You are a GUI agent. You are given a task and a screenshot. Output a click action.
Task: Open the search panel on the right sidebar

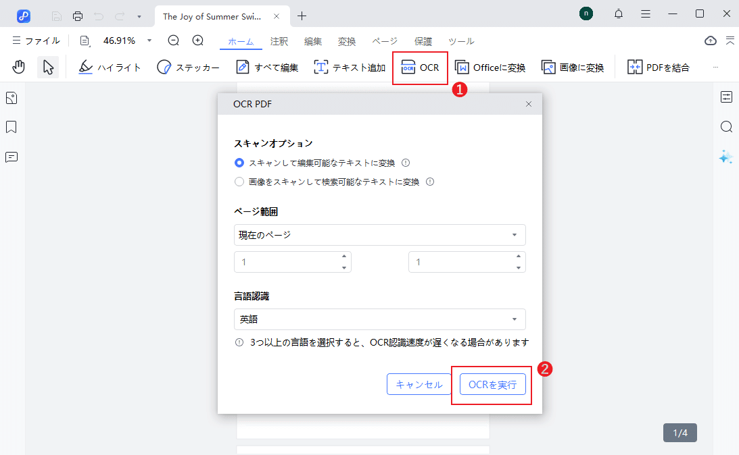click(x=726, y=126)
